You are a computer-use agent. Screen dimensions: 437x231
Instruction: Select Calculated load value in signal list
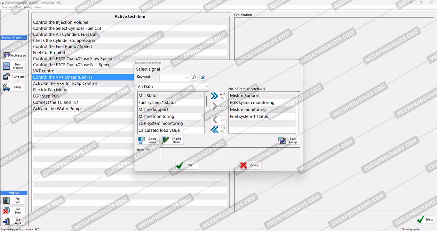pyautogui.click(x=159, y=130)
